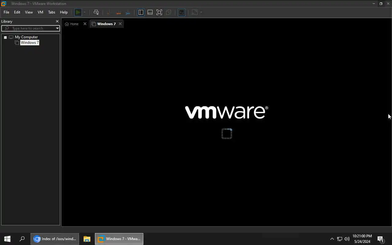Click the taskbar clock and date
Screen dimensions: 392x245
[362, 239]
